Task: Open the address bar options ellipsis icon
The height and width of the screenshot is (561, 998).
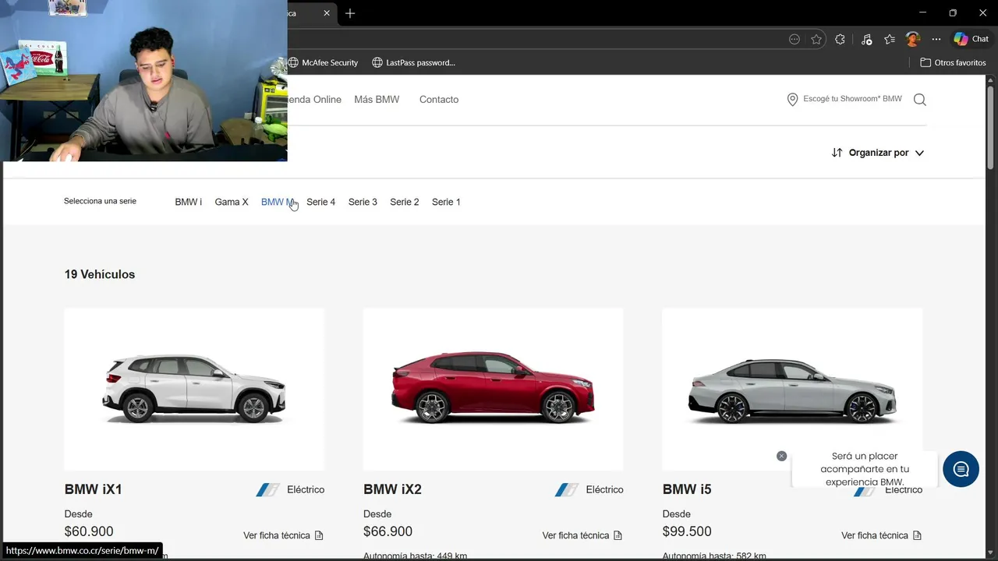Action: [795, 39]
